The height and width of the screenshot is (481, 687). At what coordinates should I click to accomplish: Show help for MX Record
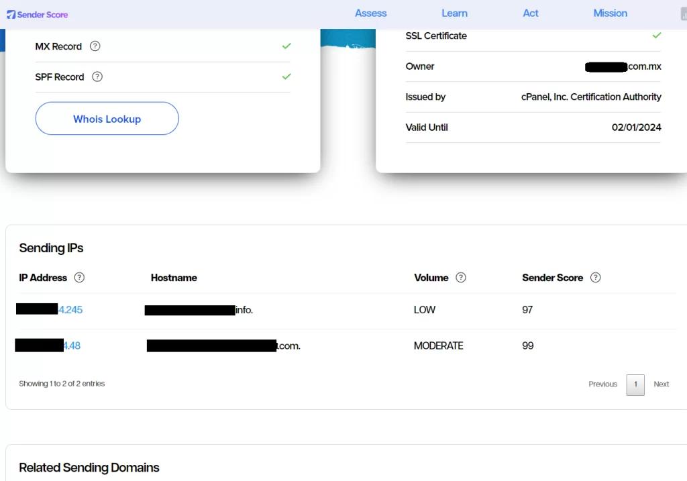point(95,46)
